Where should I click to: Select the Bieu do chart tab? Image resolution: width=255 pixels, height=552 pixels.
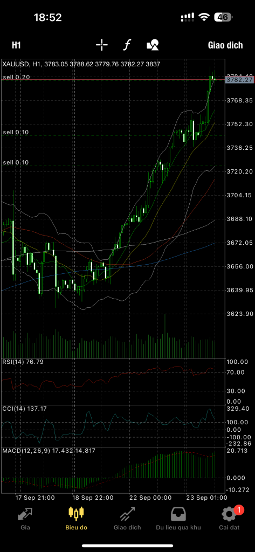click(76, 519)
